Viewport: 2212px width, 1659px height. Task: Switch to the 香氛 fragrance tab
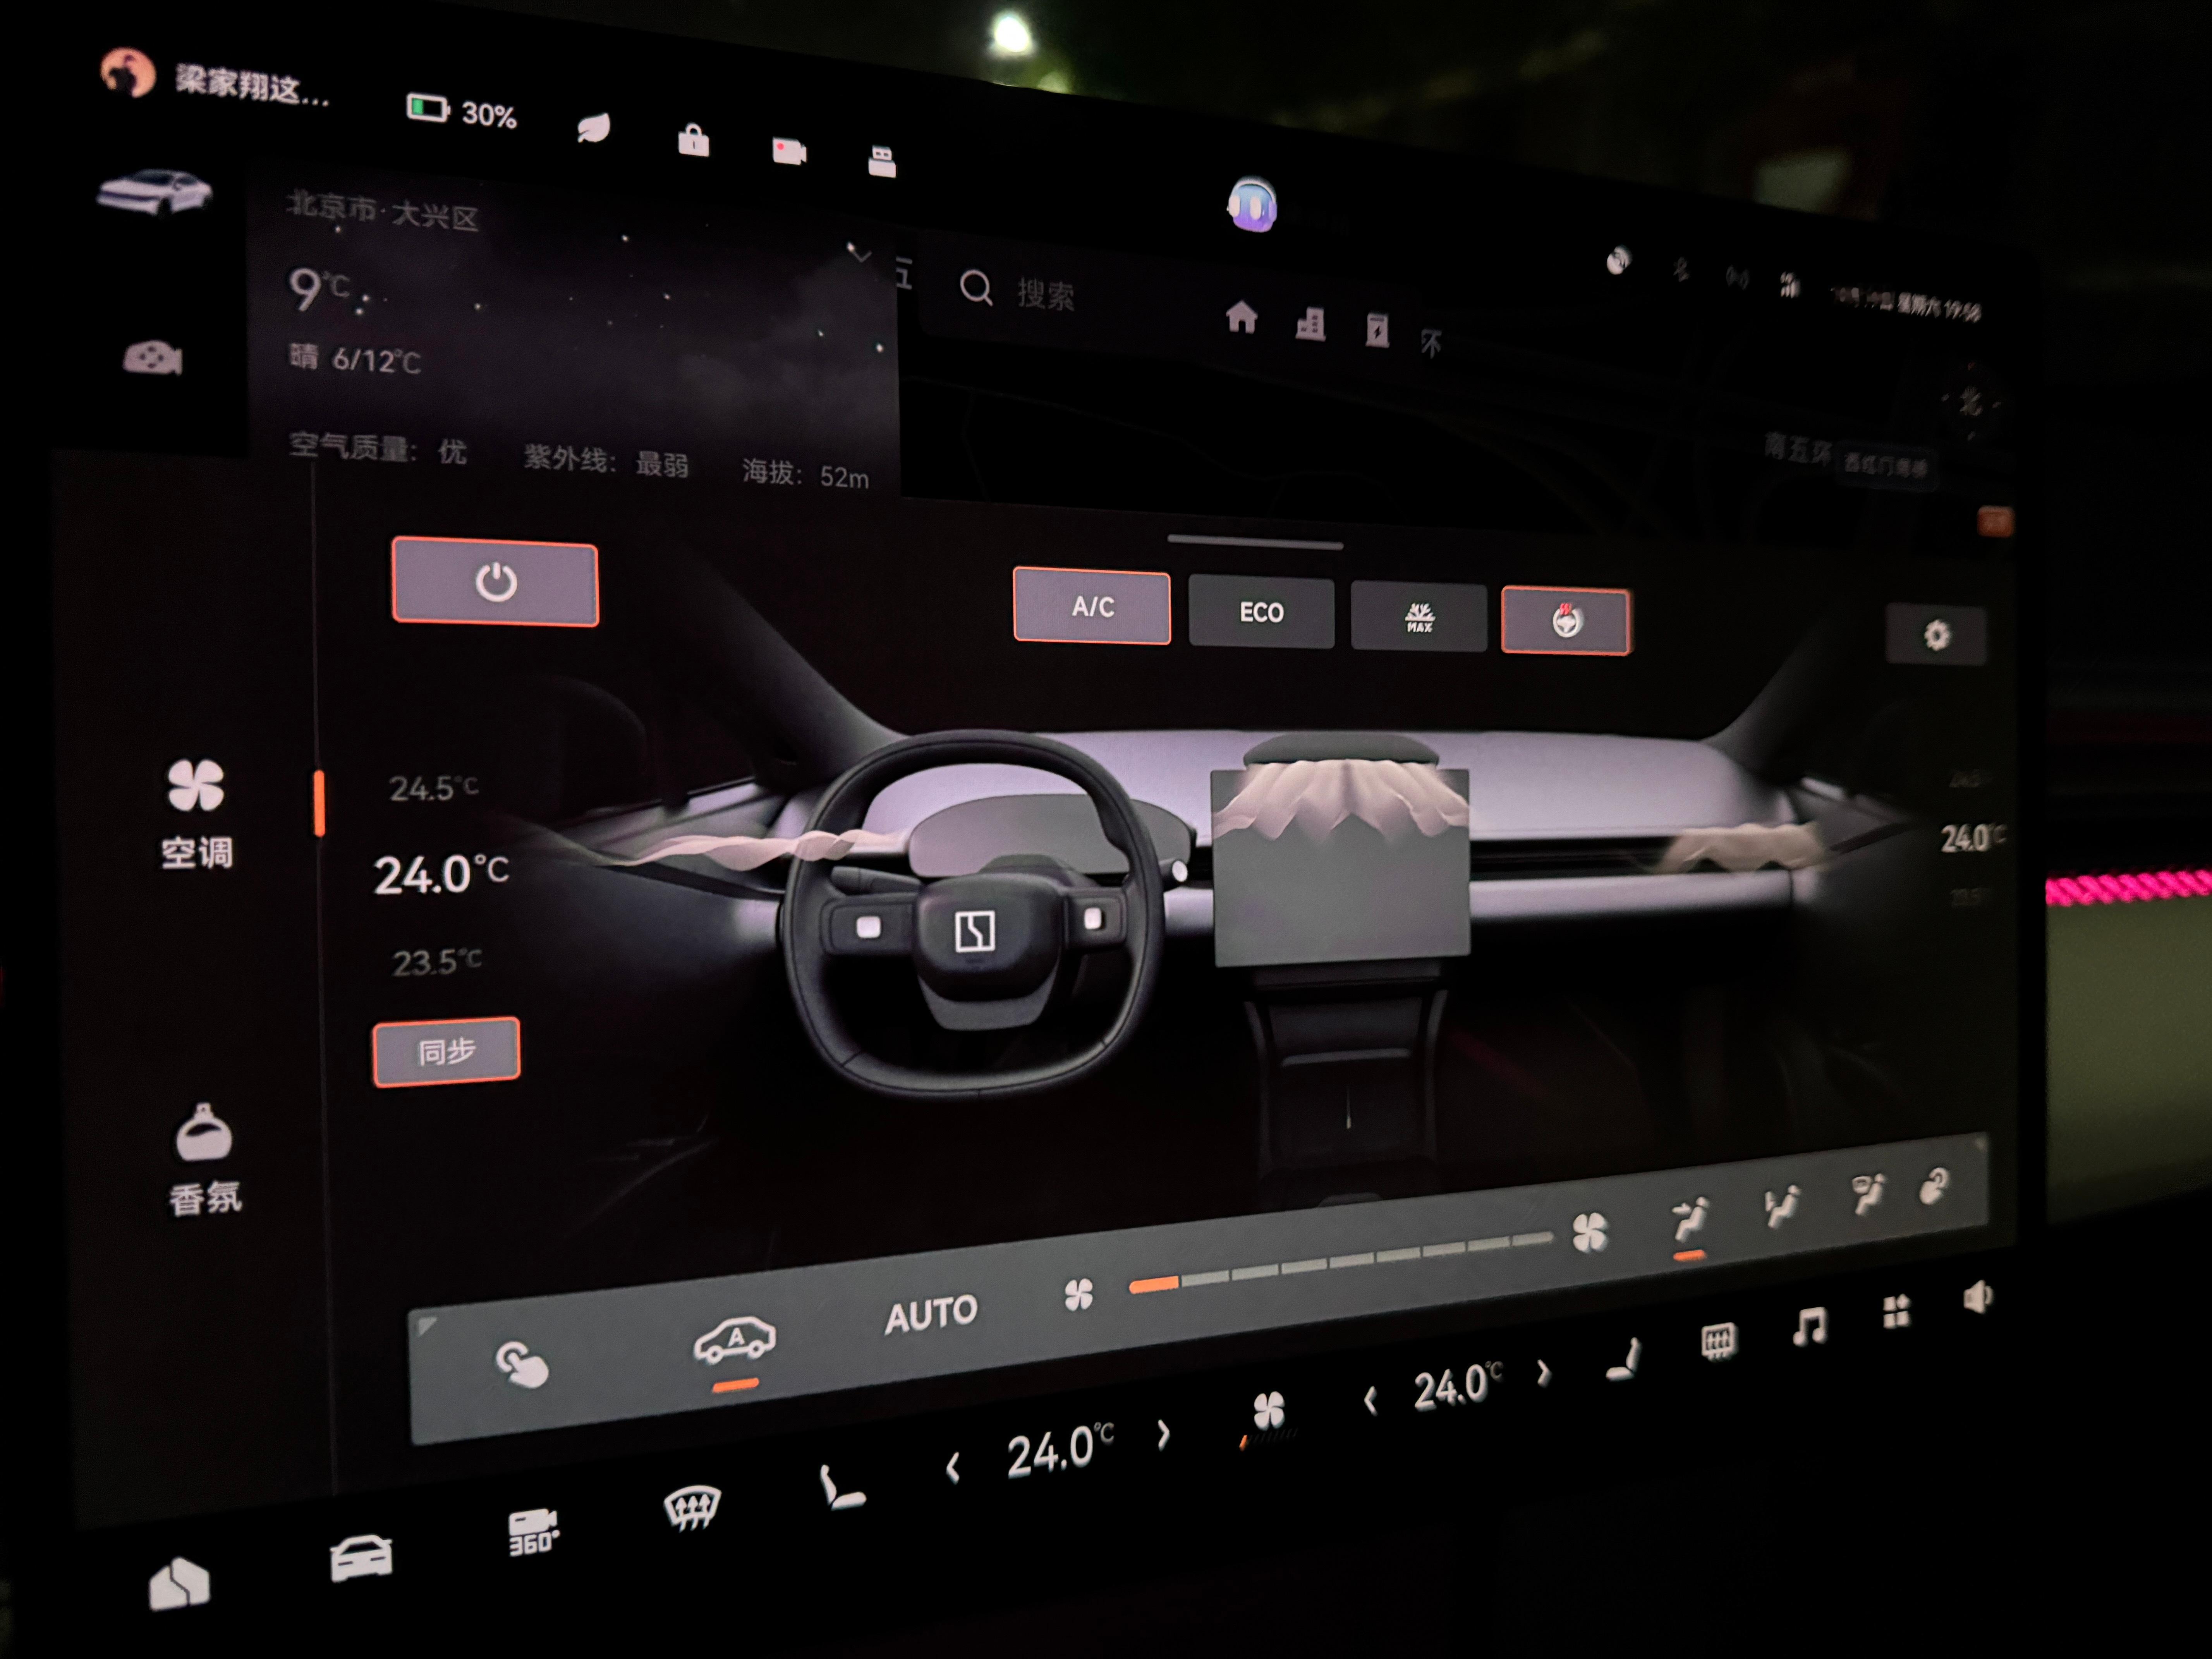coord(204,1160)
